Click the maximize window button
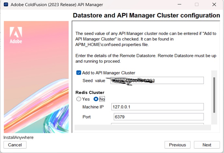 tap(197, 5)
